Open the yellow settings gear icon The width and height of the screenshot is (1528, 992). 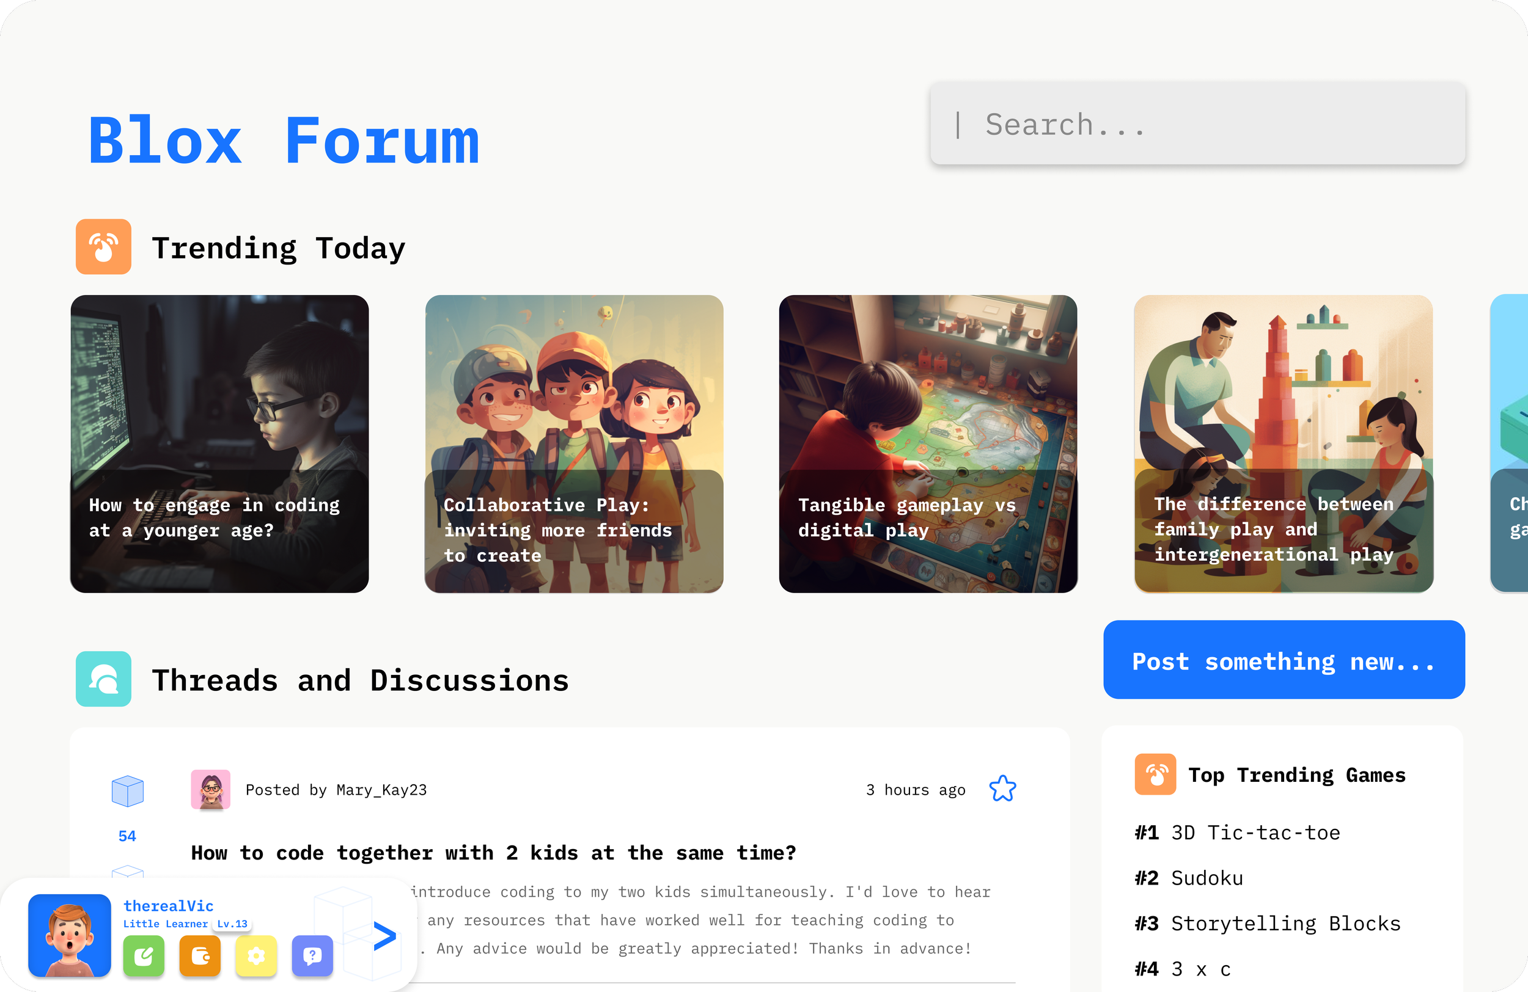click(x=256, y=956)
